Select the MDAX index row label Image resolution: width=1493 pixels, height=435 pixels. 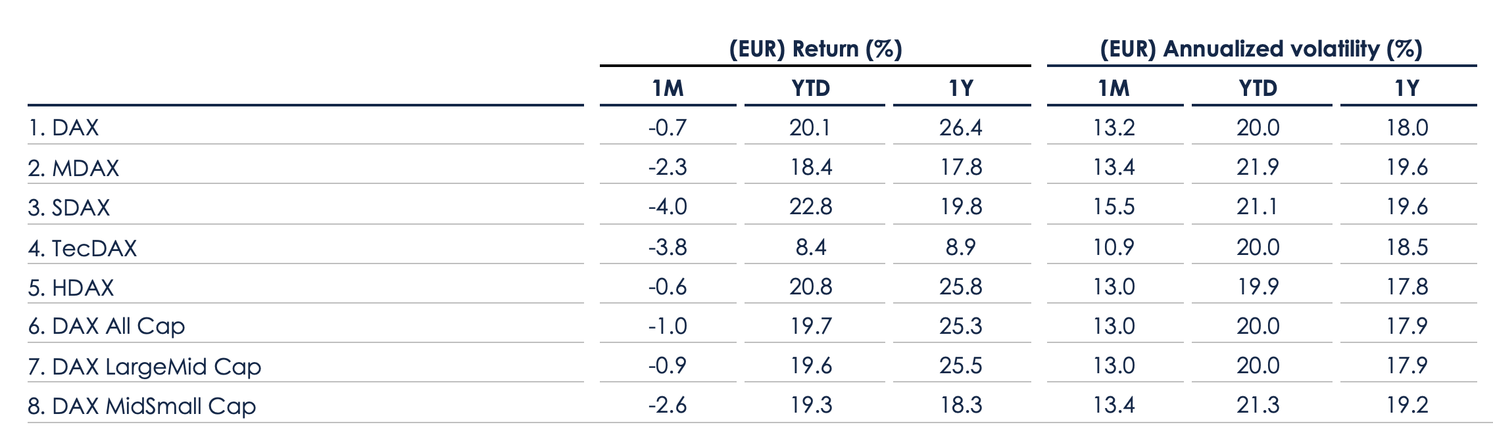coord(74,168)
